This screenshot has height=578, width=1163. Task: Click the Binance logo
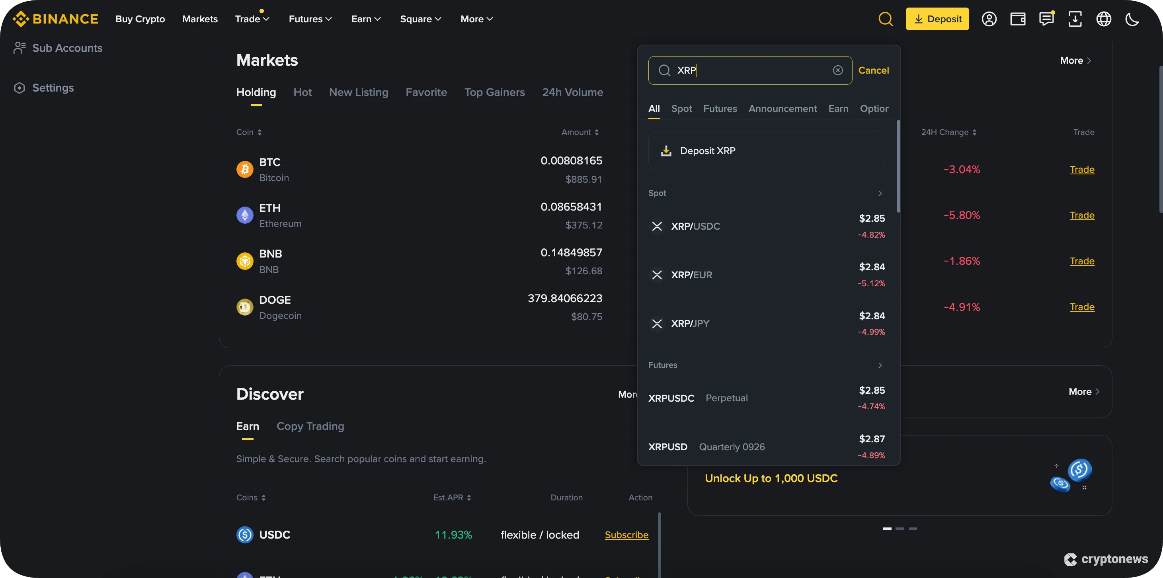[55, 19]
